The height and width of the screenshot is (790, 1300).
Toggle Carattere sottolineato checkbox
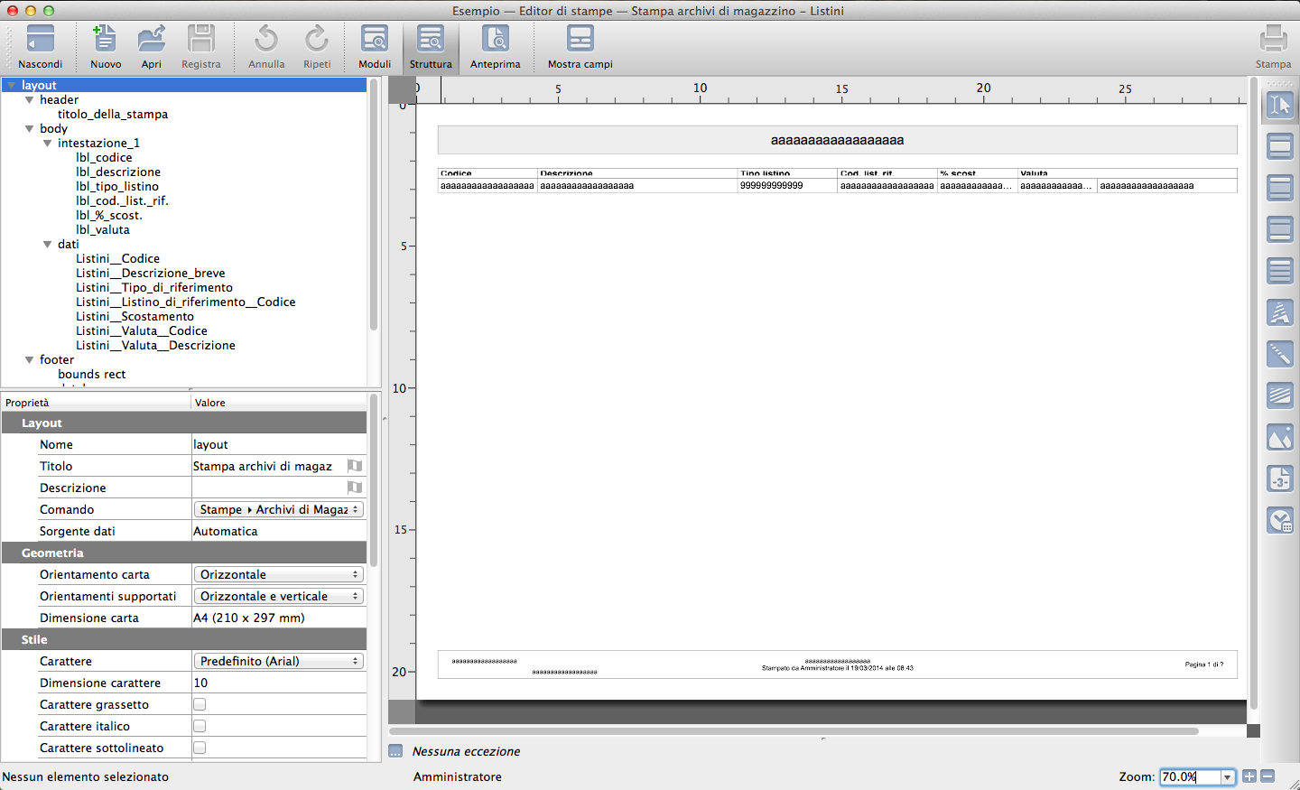[x=200, y=748]
